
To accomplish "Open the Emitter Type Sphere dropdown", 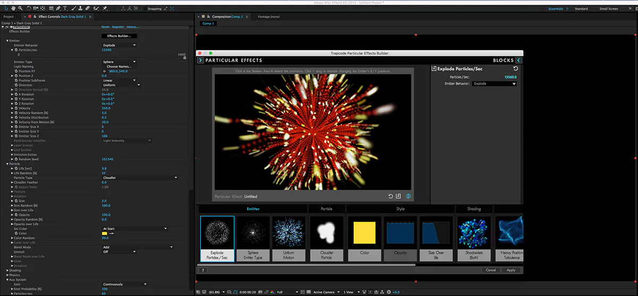I will coord(119,62).
